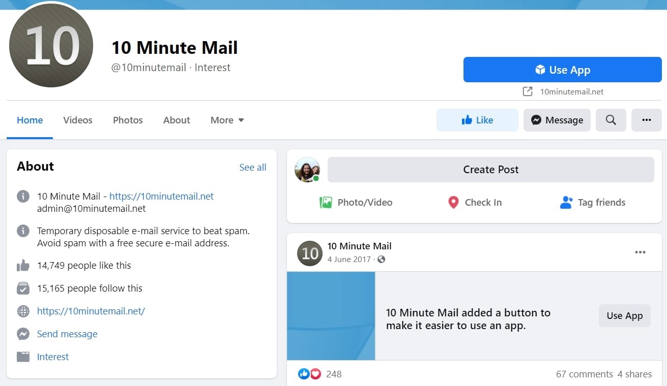Click the Create Post input field
Image resolution: width=667 pixels, height=386 pixels.
(x=490, y=169)
